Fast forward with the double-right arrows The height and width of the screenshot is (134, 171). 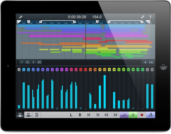pos(115,115)
